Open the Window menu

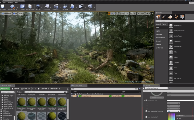(10, 2)
